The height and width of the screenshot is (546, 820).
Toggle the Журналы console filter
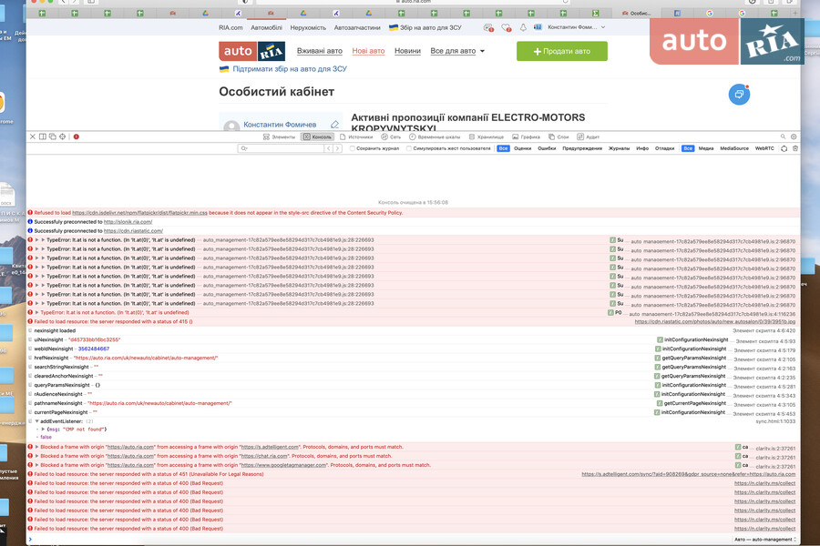620,148
